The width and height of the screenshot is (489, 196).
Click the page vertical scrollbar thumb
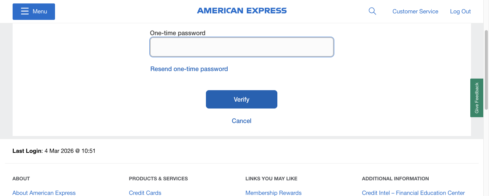pyautogui.click(x=486, y=69)
